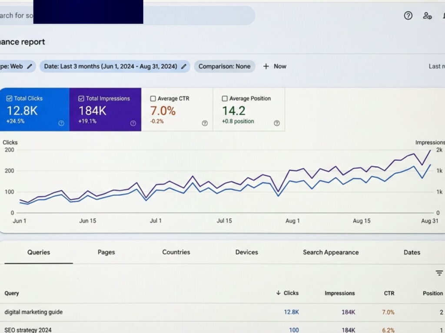Screen dimensions: 445x333
Task: Click the digital marketing guide query link
Action: pos(33,312)
